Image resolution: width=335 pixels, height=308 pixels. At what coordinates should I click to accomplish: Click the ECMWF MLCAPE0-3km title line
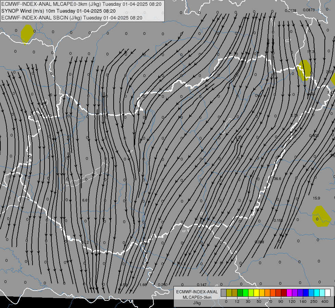(x=81, y=4)
